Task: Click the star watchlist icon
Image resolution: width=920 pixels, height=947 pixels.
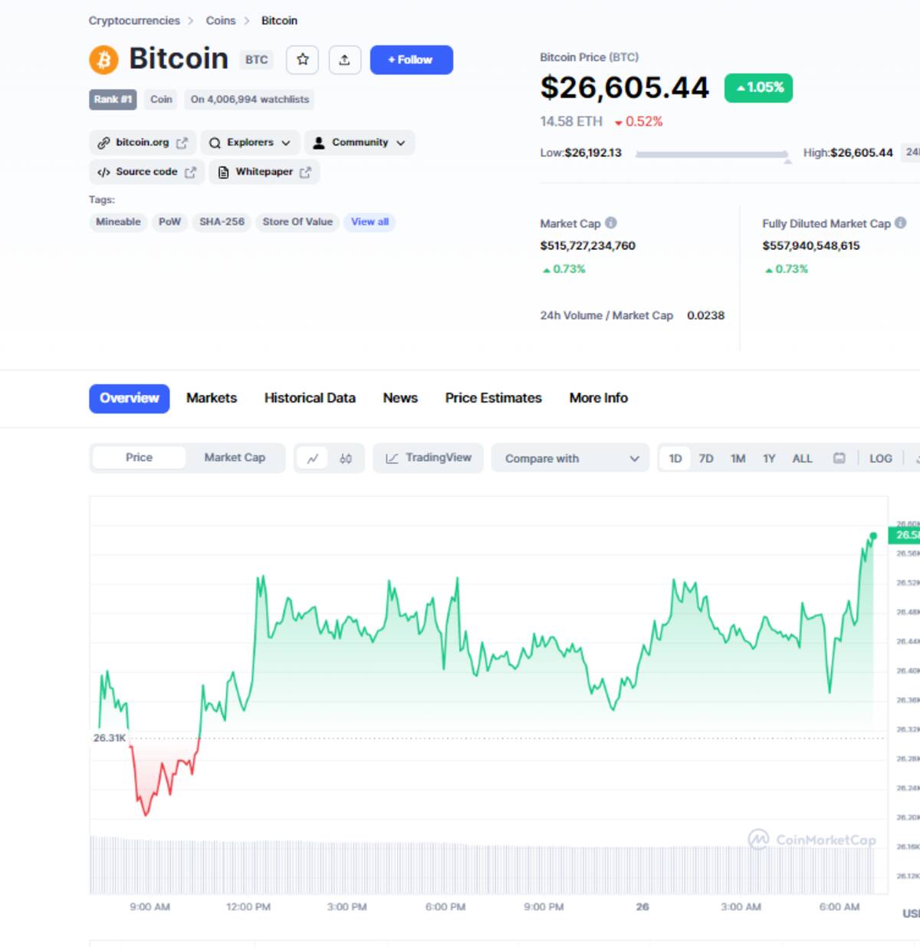Action: click(303, 60)
